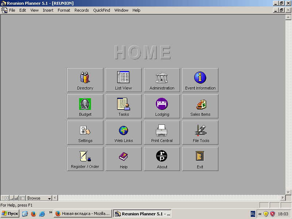Toggle the status area control button
This screenshot has height=219, width=292.
pos(22,198)
